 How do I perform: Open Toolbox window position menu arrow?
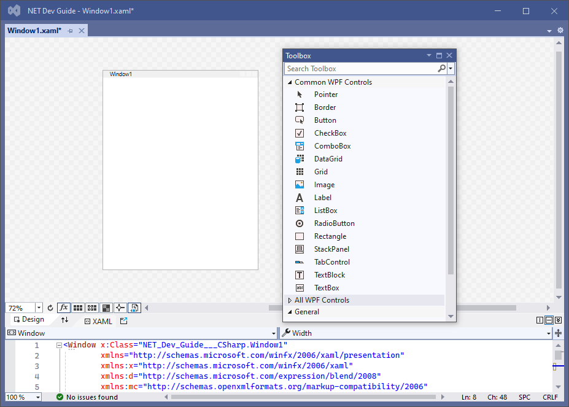[429, 55]
